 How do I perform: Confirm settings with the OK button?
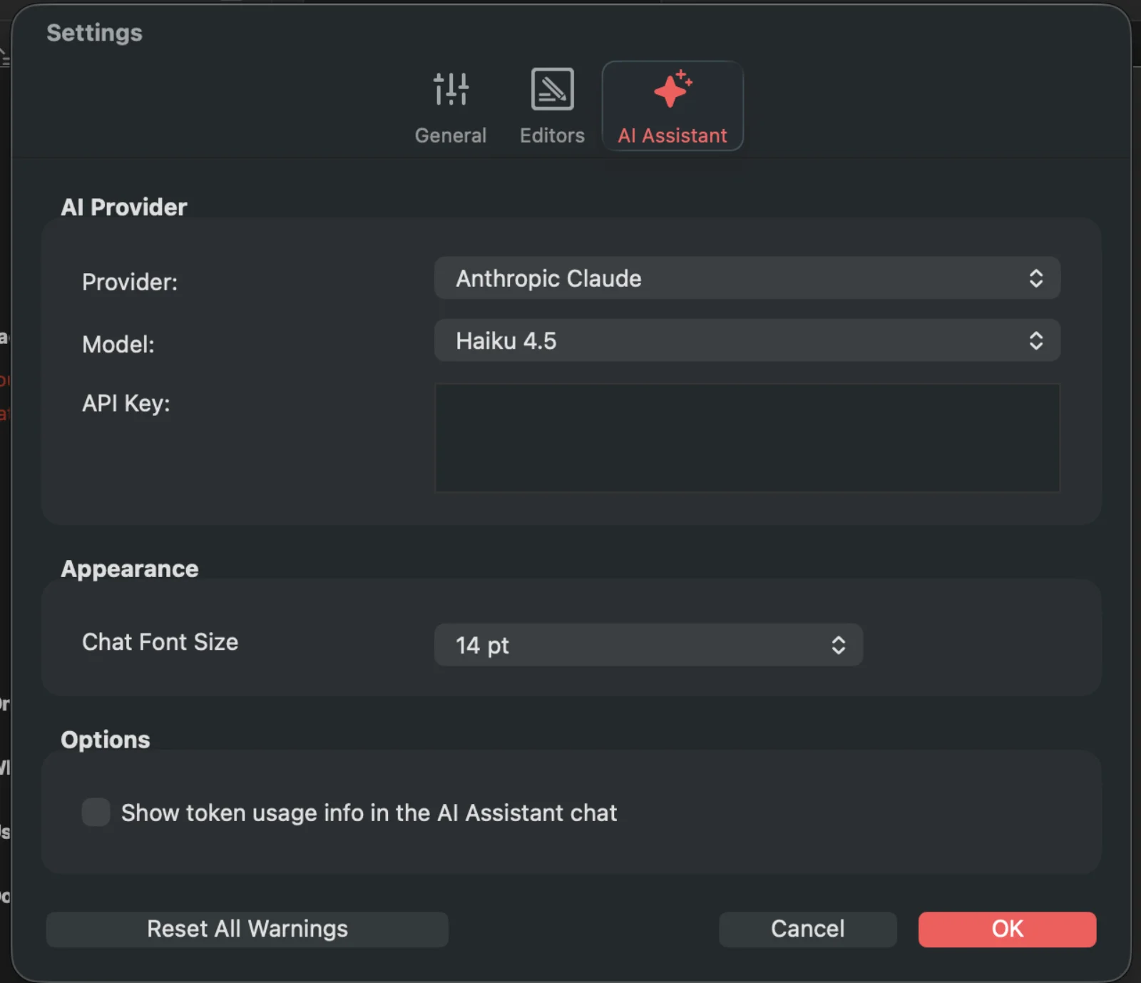[1007, 929]
